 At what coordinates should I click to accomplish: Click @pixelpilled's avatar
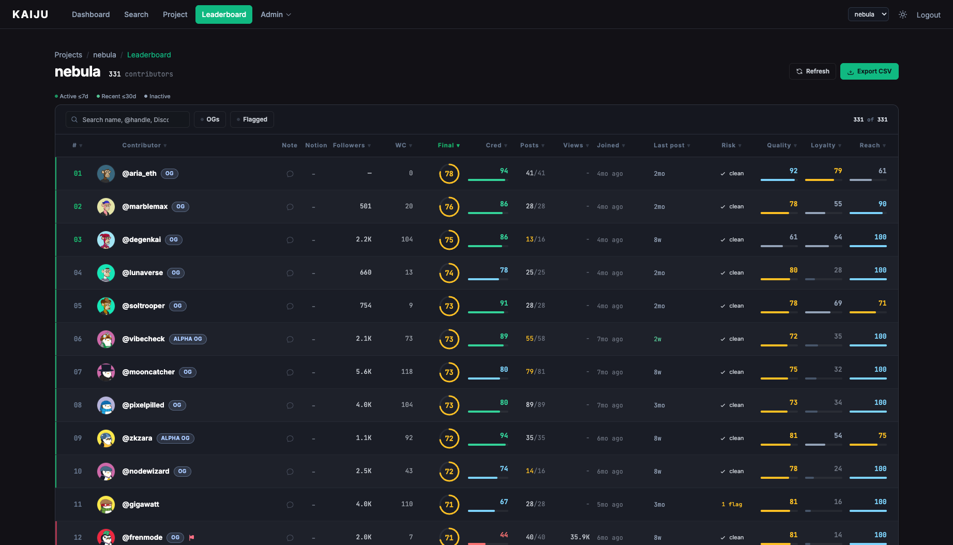tap(106, 405)
